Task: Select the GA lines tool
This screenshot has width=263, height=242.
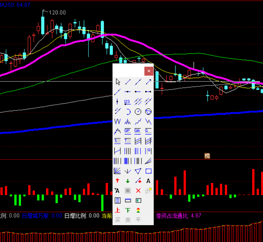Action: pos(138,131)
